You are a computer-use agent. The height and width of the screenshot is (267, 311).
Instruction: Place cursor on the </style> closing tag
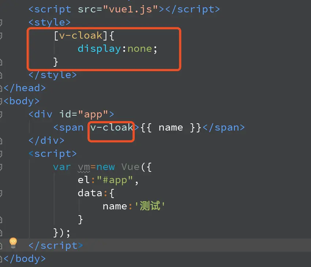pyautogui.click(x=53, y=75)
